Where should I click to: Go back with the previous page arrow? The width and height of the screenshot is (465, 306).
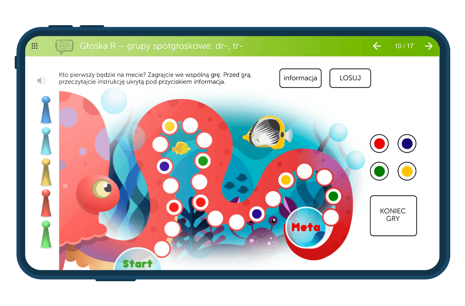(377, 46)
